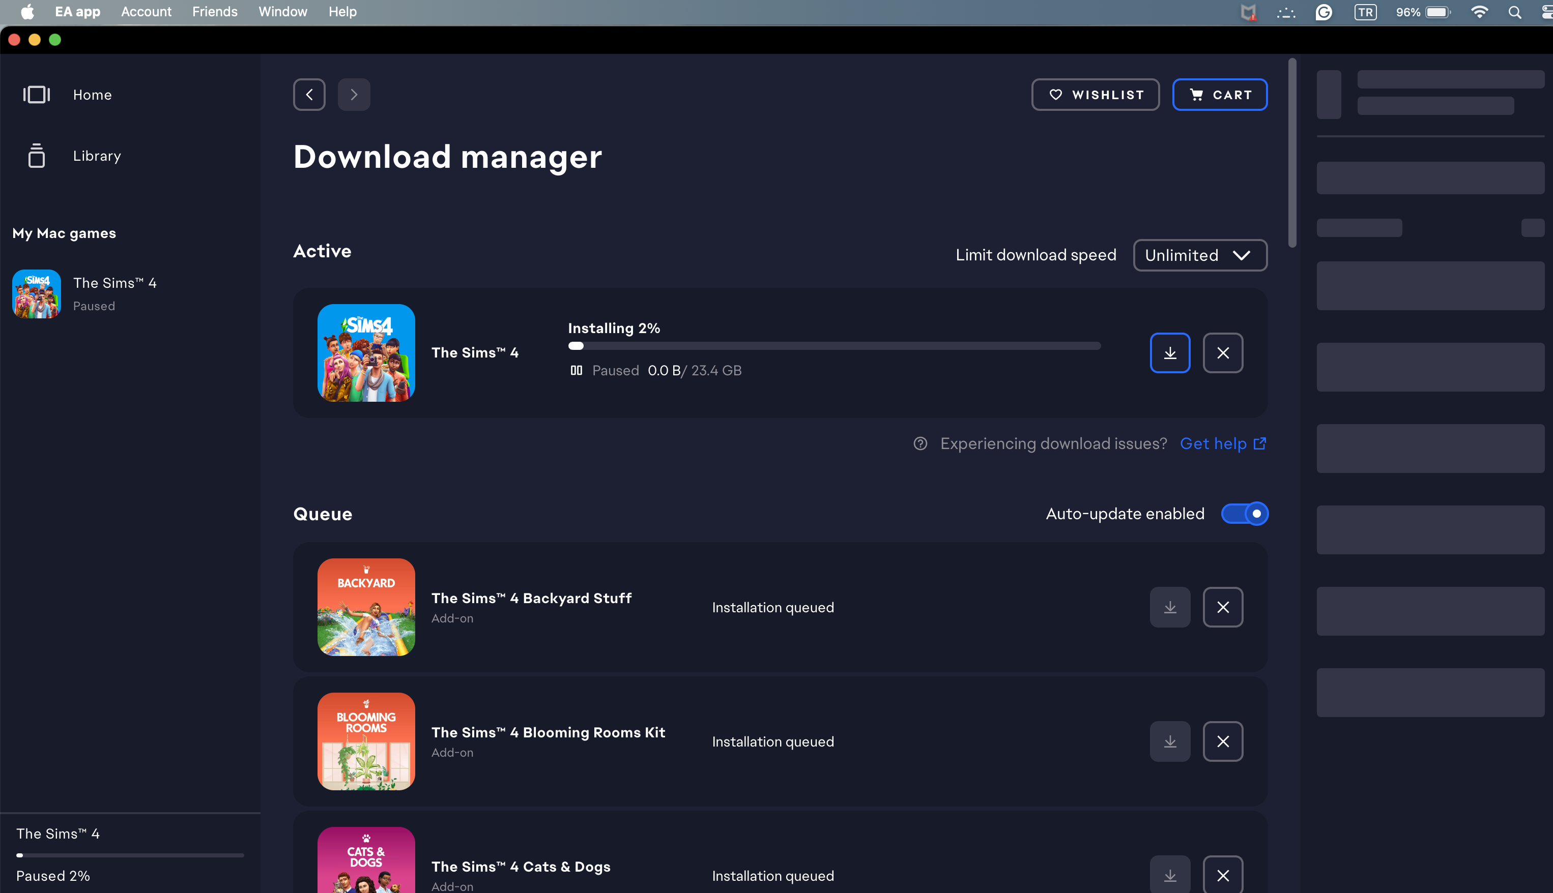Click the shopping cart icon in Cart
The width and height of the screenshot is (1553, 893).
click(x=1196, y=95)
